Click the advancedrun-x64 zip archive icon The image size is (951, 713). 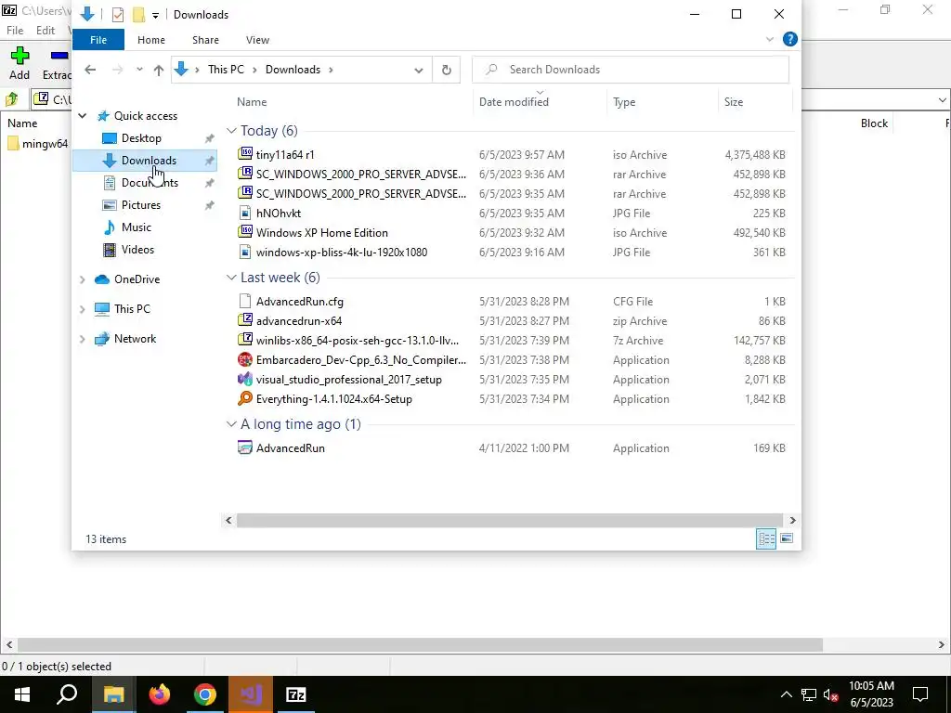pyautogui.click(x=245, y=320)
